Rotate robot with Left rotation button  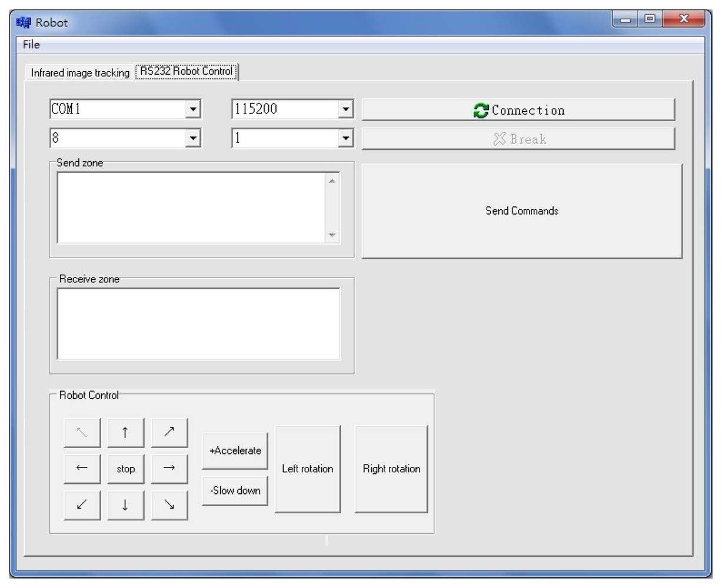coord(307,469)
